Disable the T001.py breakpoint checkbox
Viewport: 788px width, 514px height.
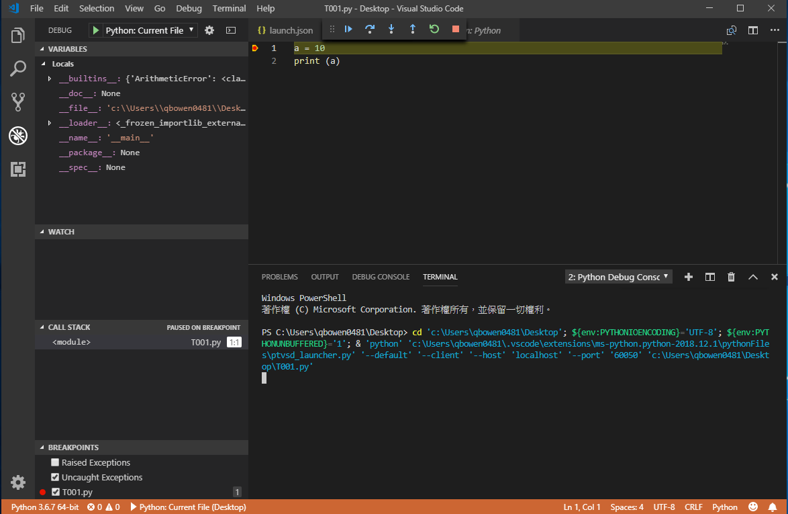pos(56,492)
